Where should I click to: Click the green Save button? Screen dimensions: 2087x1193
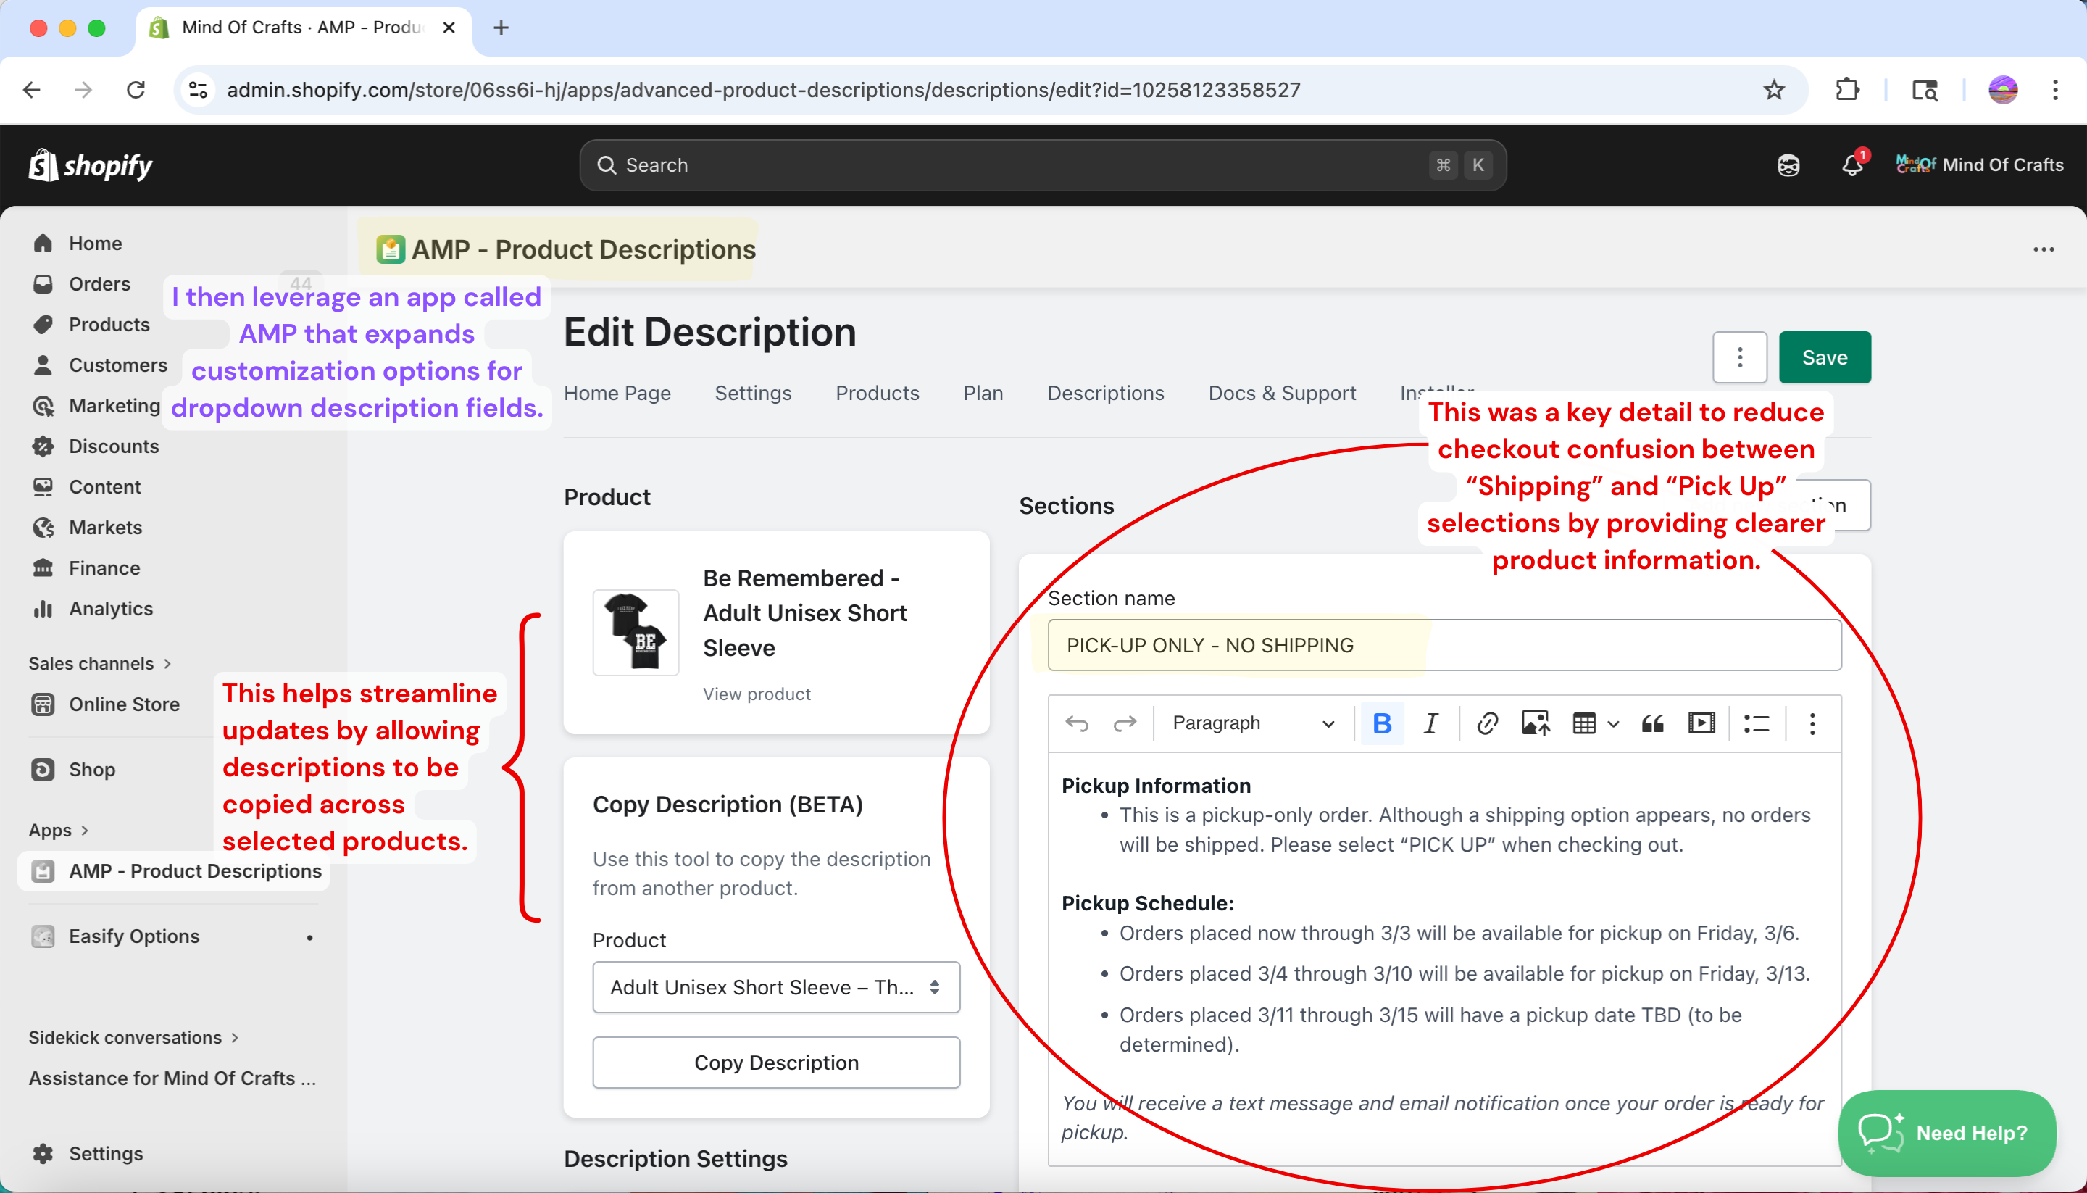tap(1823, 357)
